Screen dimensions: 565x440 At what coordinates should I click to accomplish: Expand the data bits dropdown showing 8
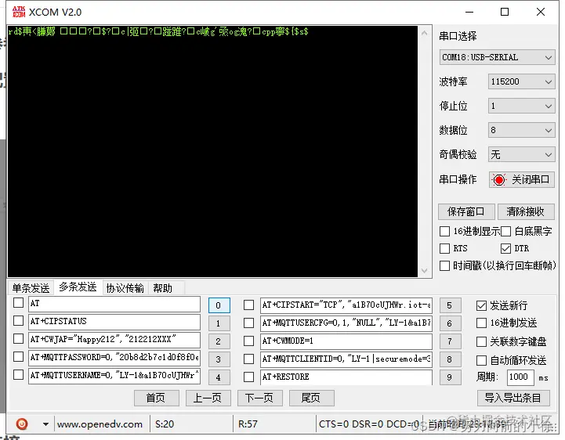521,130
